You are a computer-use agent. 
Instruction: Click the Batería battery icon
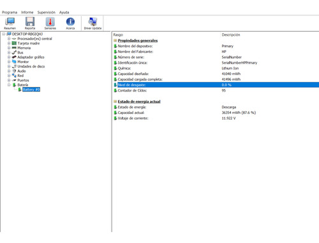[14, 85]
